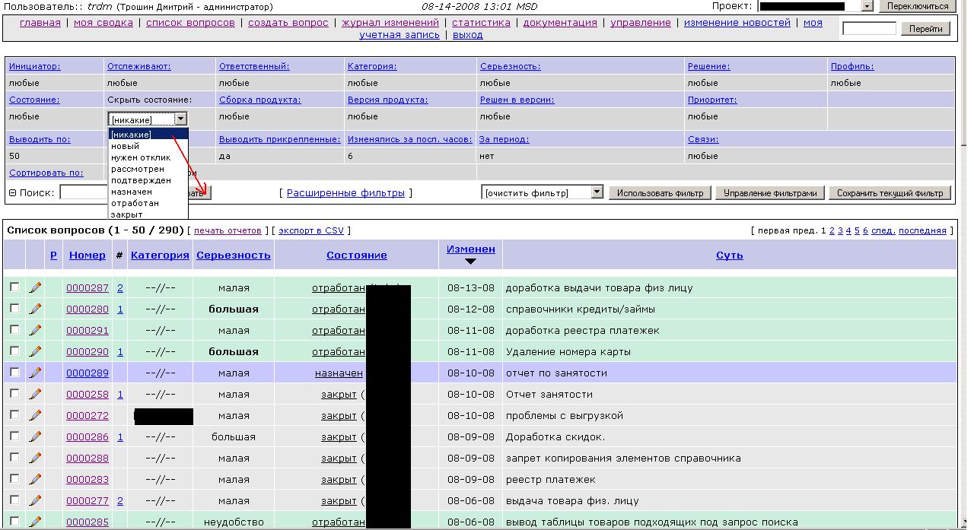974x530 pixels.
Task: Tick the checkbox for issue 0000272
Action: point(14,415)
